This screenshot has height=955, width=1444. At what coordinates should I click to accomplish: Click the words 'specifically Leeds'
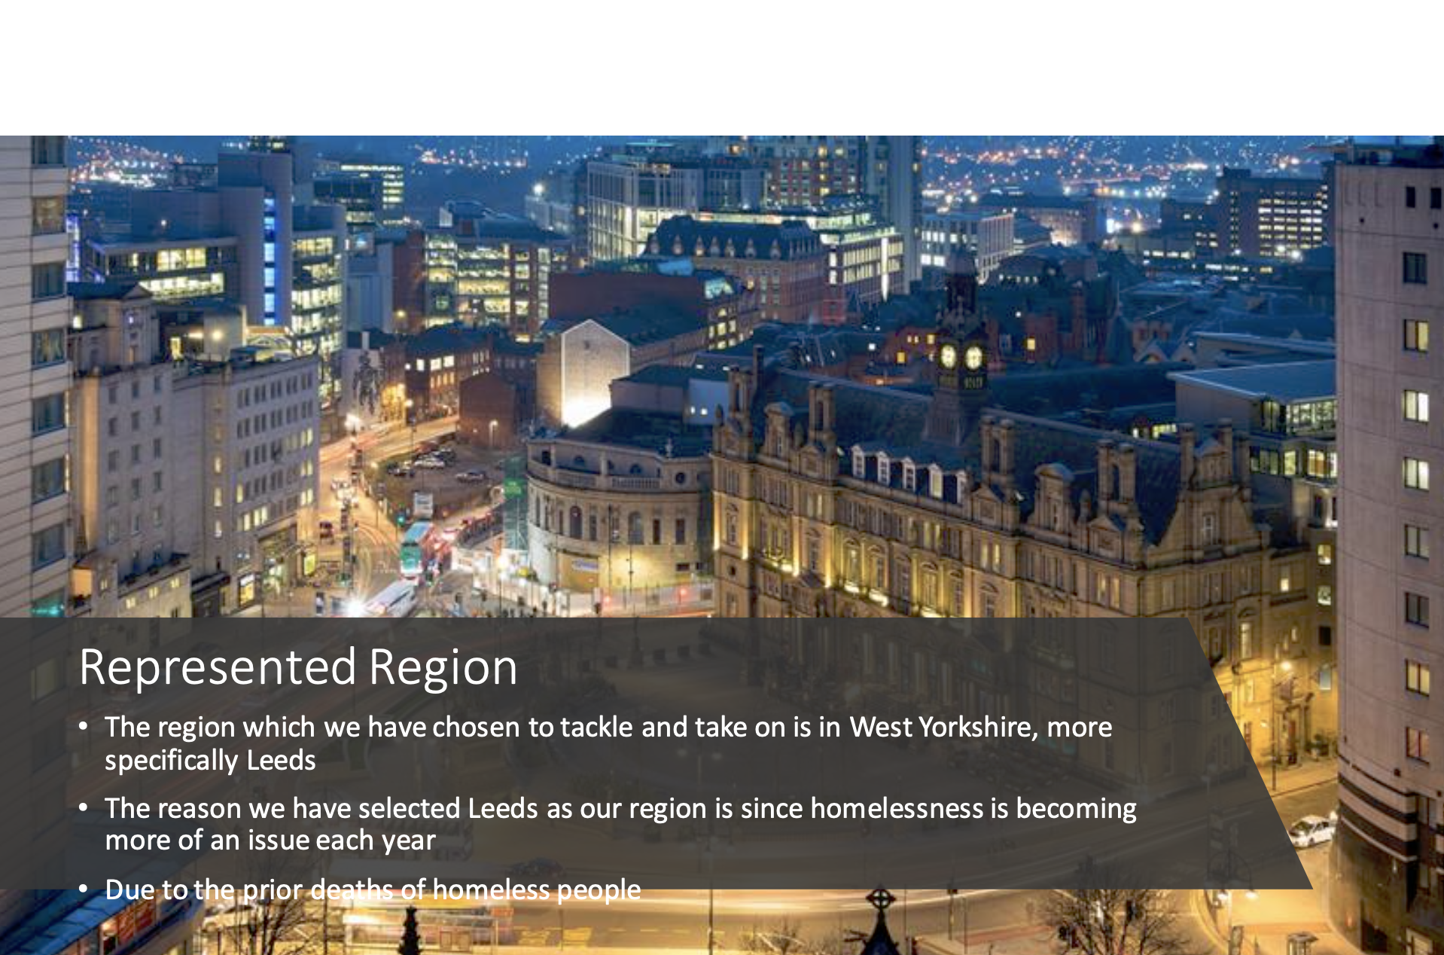click(210, 760)
